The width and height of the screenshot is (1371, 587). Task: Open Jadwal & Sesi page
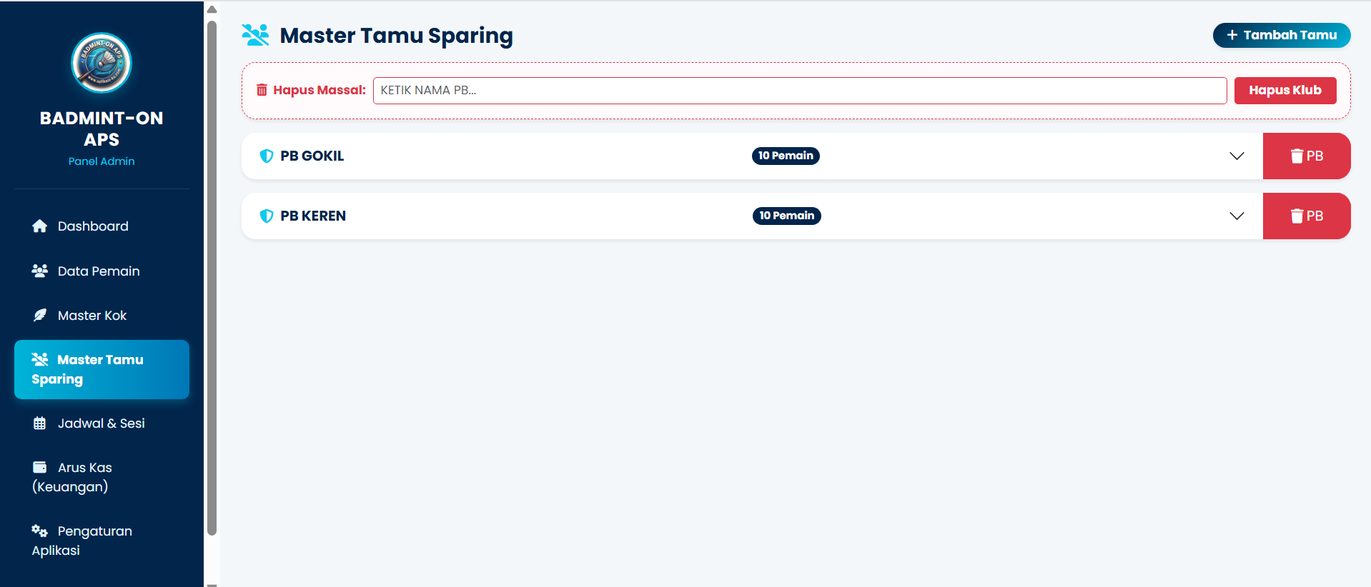pos(102,423)
